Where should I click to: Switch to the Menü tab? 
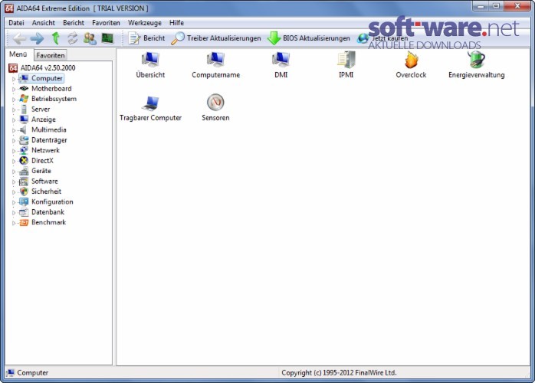(x=18, y=54)
